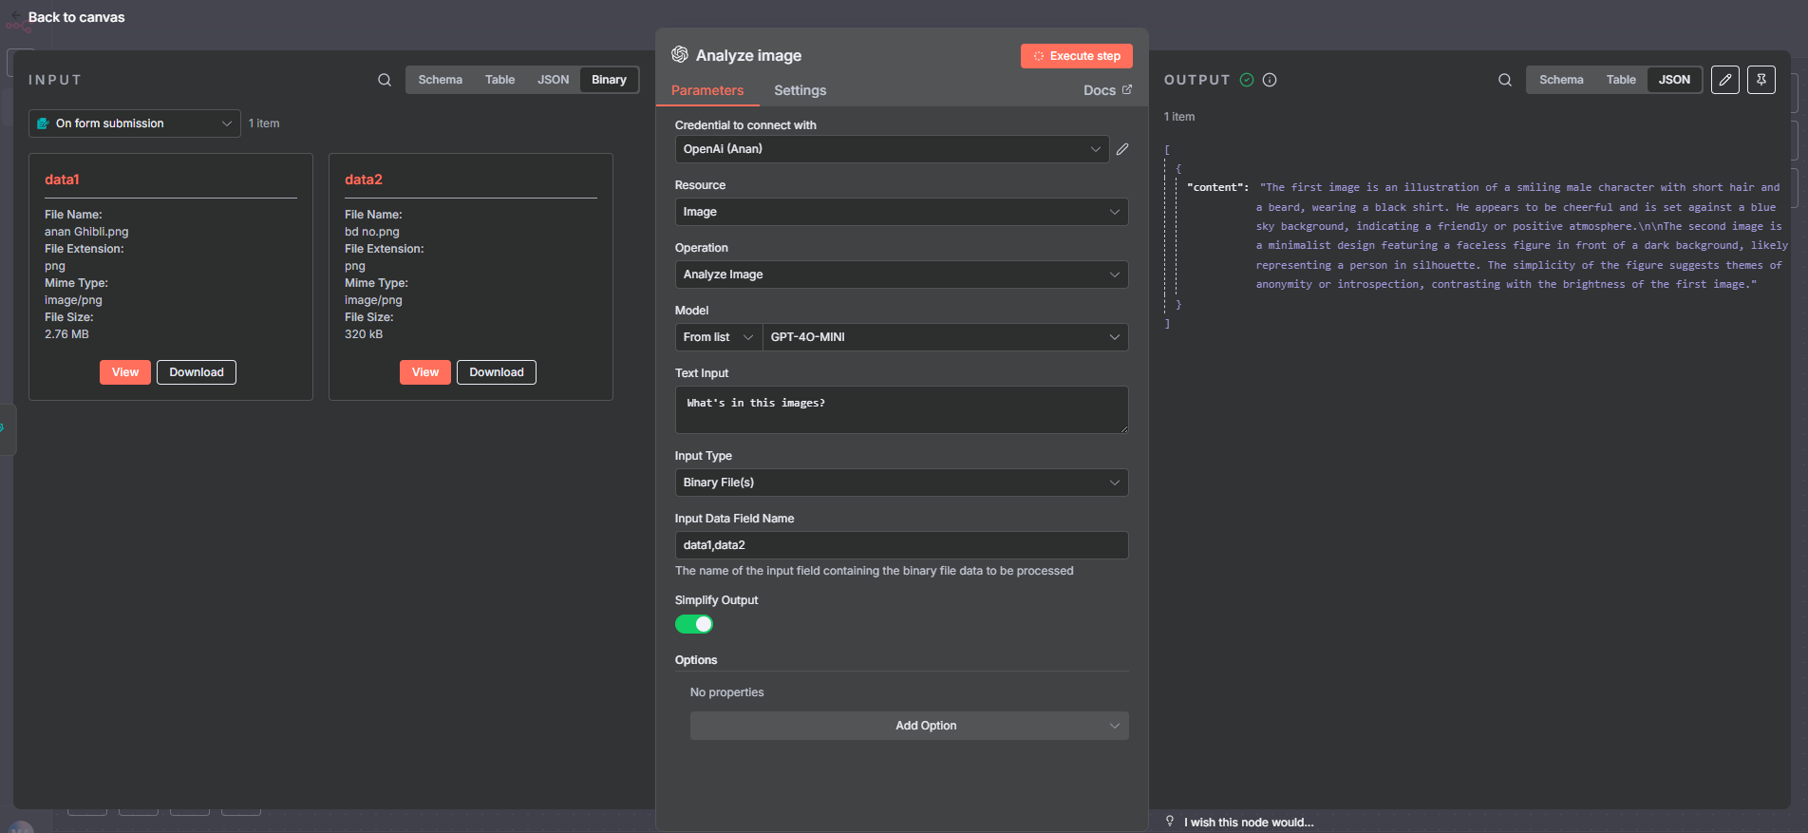
Task: Click the Input Data Field Name field
Action: [900, 545]
